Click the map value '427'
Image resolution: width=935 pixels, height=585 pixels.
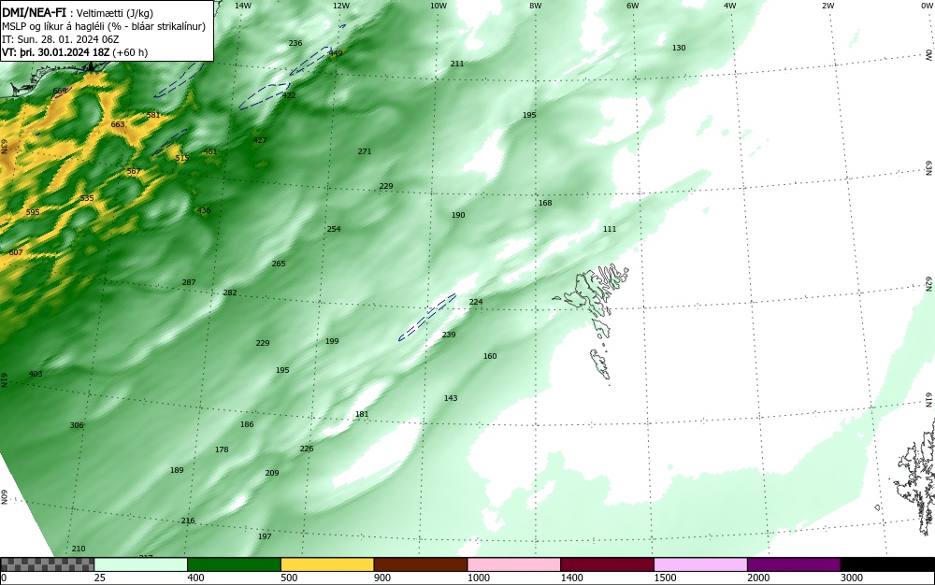[x=260, y=140]
